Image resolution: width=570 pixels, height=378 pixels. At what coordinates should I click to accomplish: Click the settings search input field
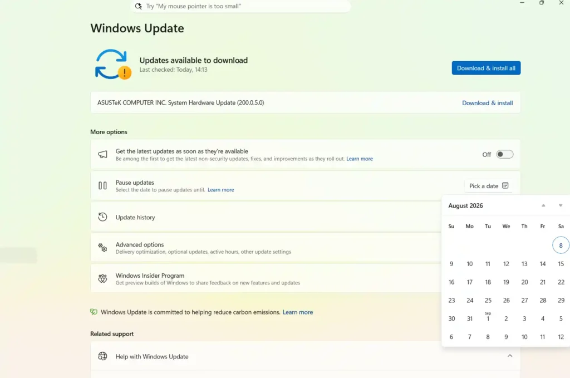pyautogui.click(x=240, y=6)
